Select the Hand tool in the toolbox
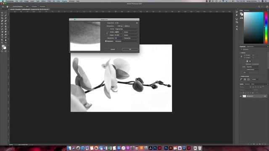Viewport: 269px width, 151px height. coord(5,40)
